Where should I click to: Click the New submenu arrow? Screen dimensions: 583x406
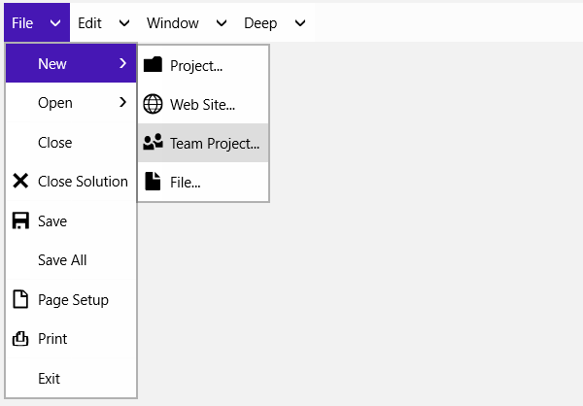[x=122, y=63]
